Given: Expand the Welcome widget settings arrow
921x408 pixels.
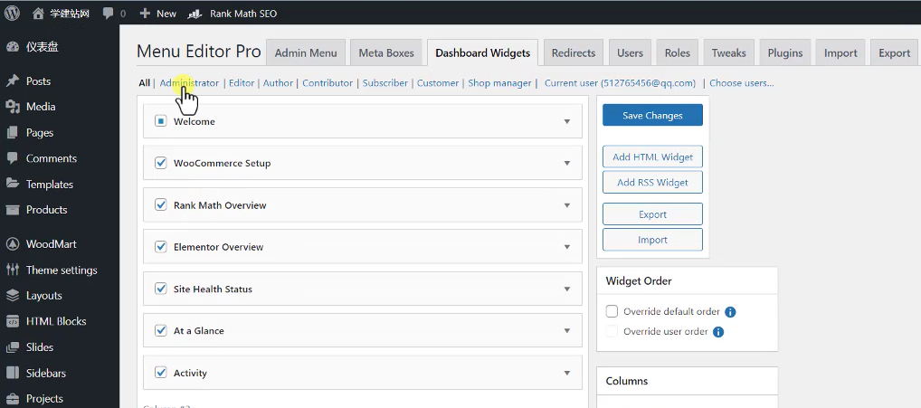Looking at the screenshot, I should (x=567, y=121).
